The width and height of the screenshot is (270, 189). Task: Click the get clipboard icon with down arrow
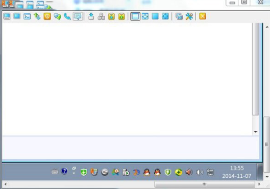(x=111, y=16)
